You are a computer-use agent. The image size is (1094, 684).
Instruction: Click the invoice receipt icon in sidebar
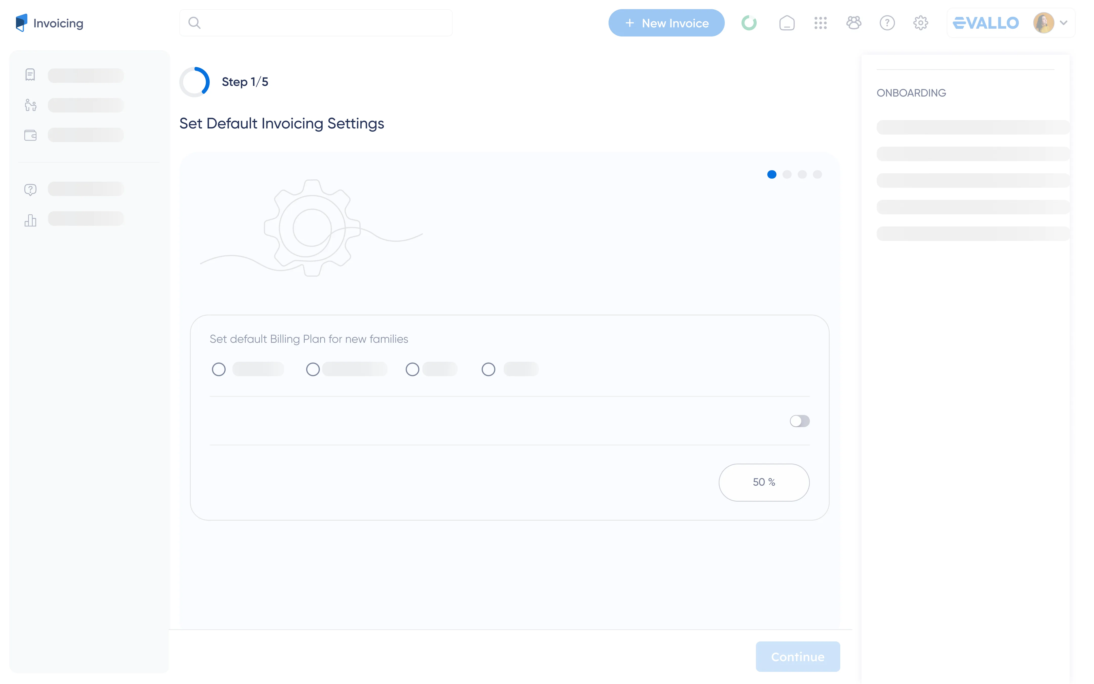30,75
